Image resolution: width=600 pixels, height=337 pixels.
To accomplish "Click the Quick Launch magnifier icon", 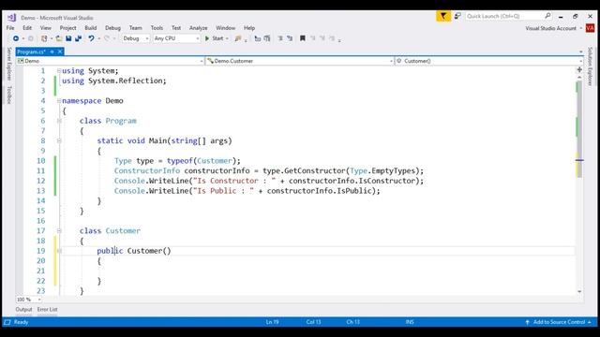I will pos(547,16).
